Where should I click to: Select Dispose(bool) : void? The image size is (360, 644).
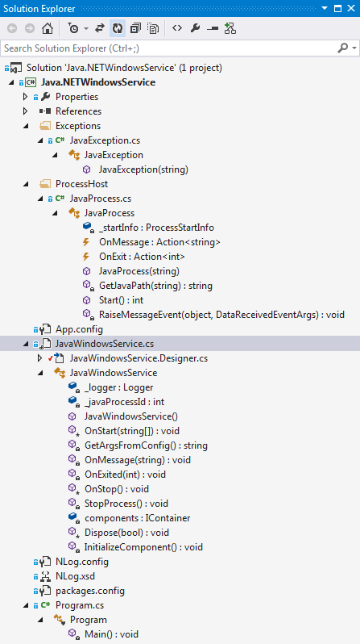click(x=126, y=533)
